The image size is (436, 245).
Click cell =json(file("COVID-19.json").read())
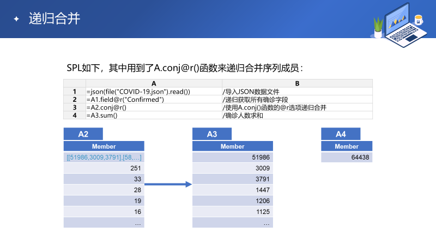154,91
